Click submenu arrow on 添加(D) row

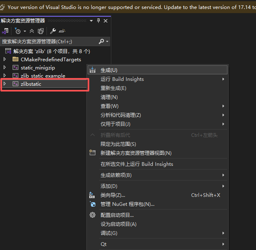pos(223,186)
